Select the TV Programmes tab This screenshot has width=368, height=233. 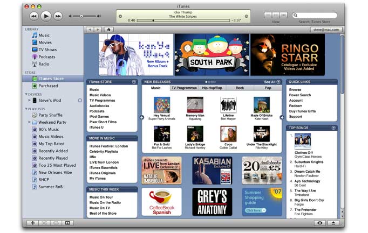(x=184, y=88)
